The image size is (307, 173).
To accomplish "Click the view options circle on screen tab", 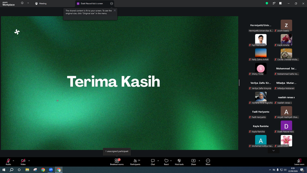I will (x=111, y=3).
